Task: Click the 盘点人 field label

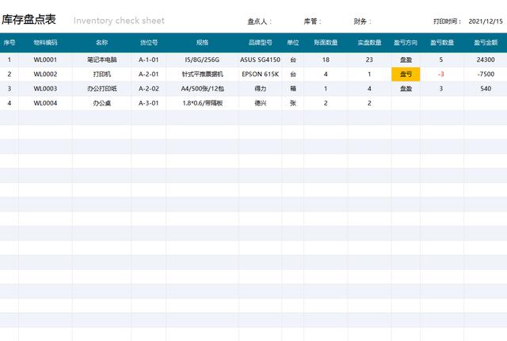Action: pos(259,21)
